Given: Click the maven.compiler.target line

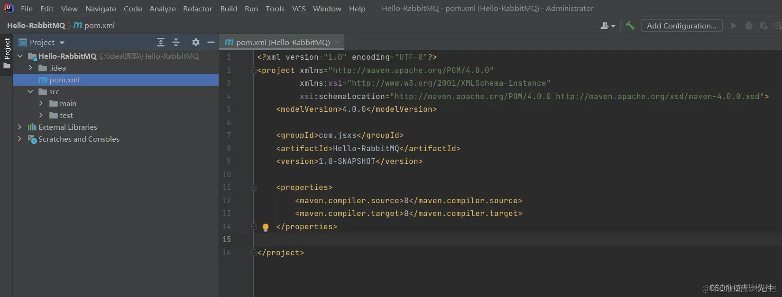Looking at the screenshot, I should (408, 214).
